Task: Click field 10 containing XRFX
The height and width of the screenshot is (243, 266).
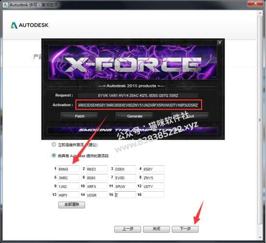Action: (97, 186)
